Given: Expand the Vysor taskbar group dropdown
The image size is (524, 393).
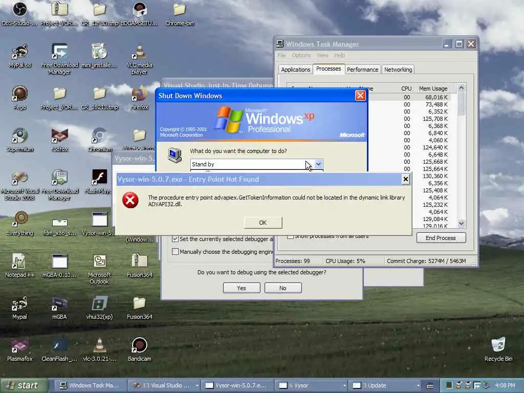Looking at the screenshot, I should (344, 385).
